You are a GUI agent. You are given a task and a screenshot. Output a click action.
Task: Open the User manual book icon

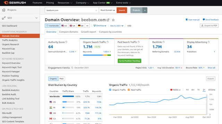187,20
